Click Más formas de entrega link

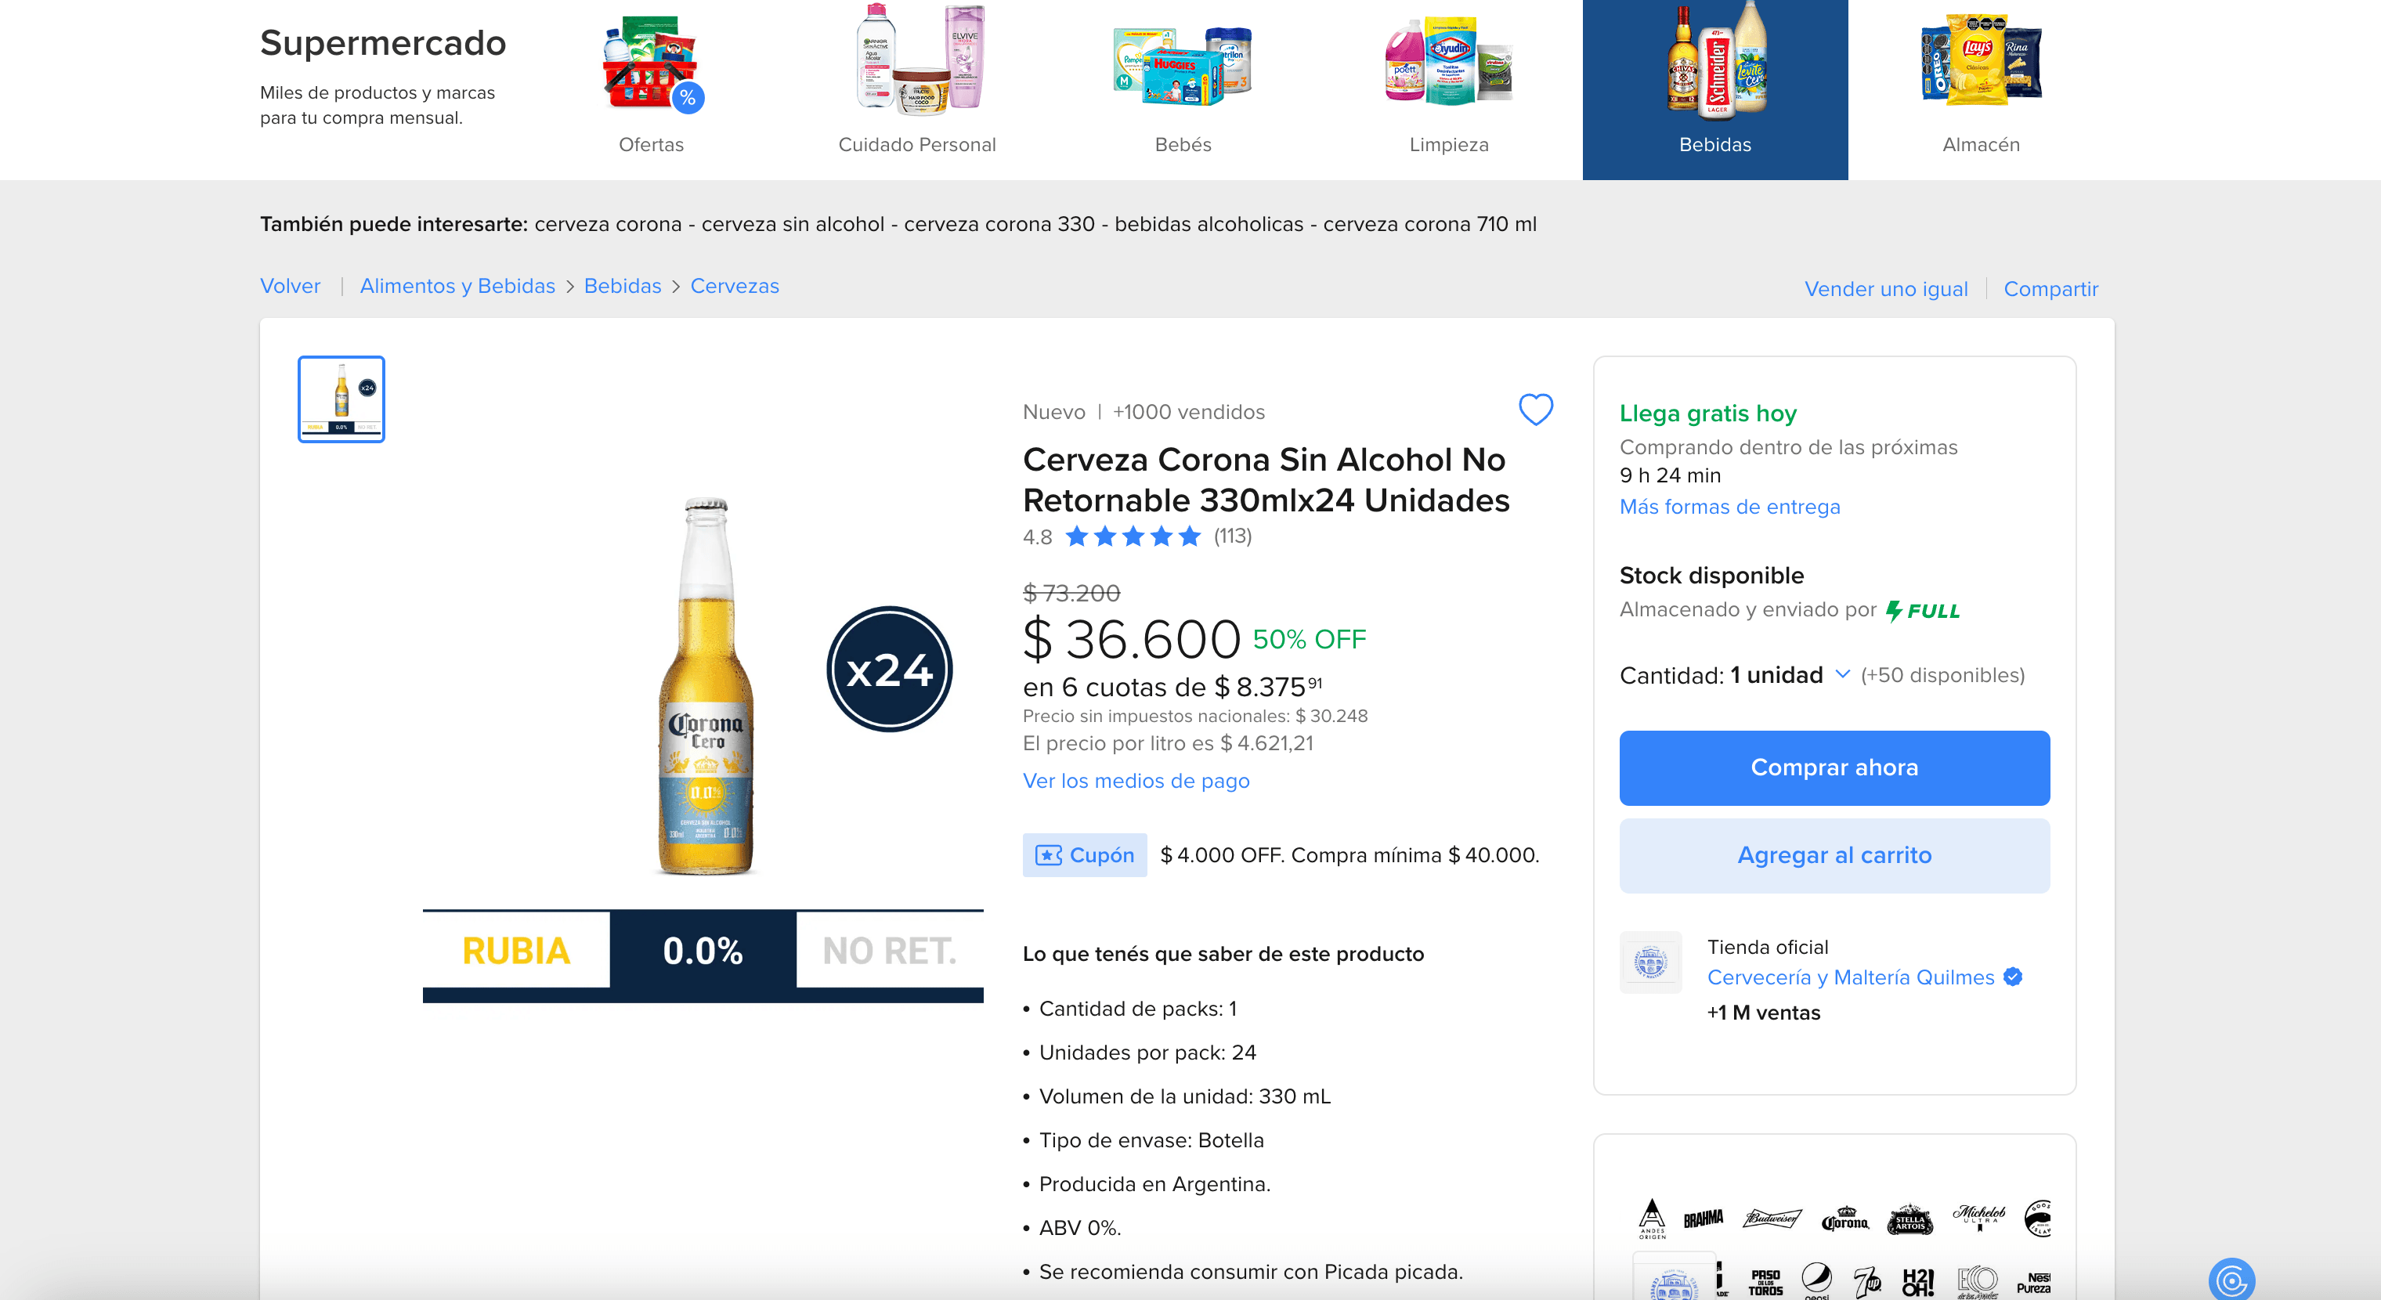point(1729,507)
